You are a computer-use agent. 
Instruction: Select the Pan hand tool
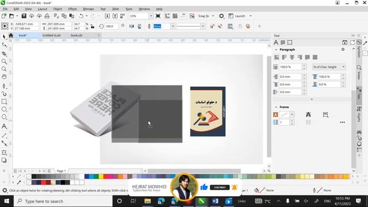pos(4,76)
